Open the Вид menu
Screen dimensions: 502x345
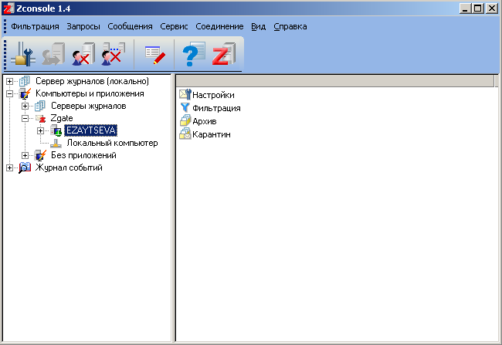[259, 26]
